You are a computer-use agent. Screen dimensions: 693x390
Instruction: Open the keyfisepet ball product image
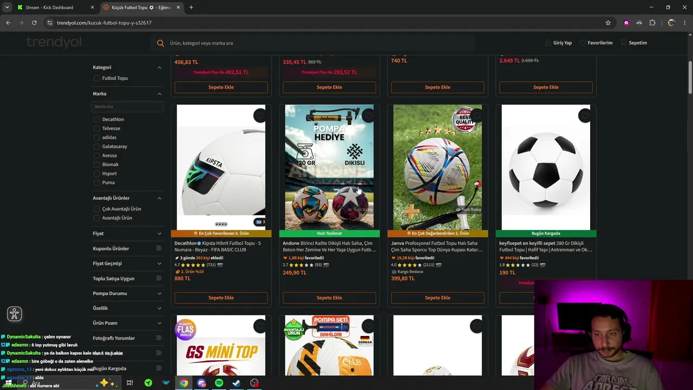[x=546, y=167]
